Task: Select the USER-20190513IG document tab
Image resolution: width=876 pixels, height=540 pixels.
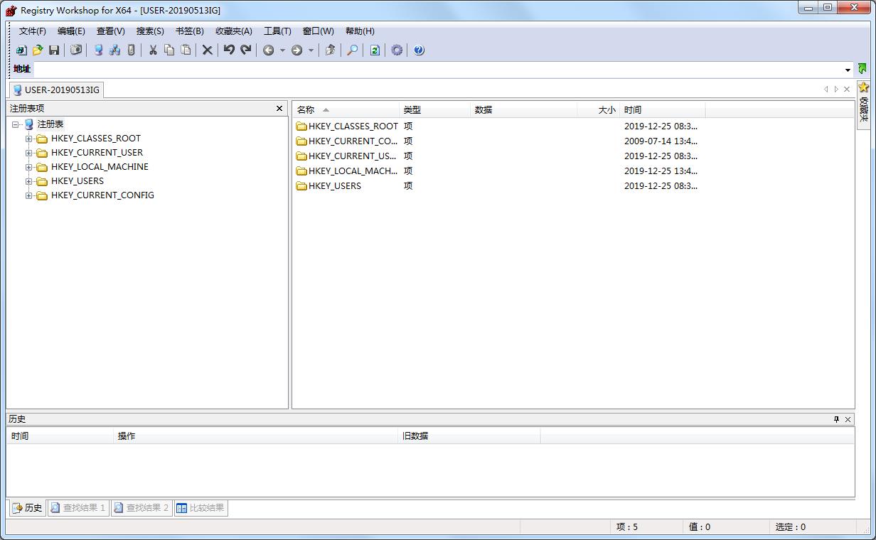Action: 57,90
